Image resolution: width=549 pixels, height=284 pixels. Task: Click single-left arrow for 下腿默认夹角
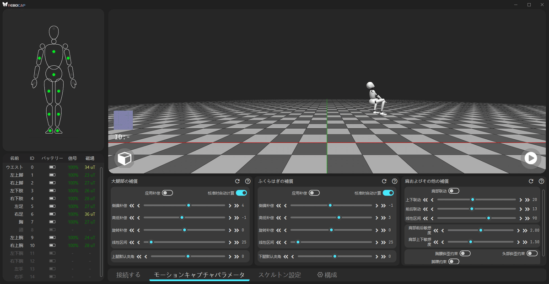tap(293, 257)
